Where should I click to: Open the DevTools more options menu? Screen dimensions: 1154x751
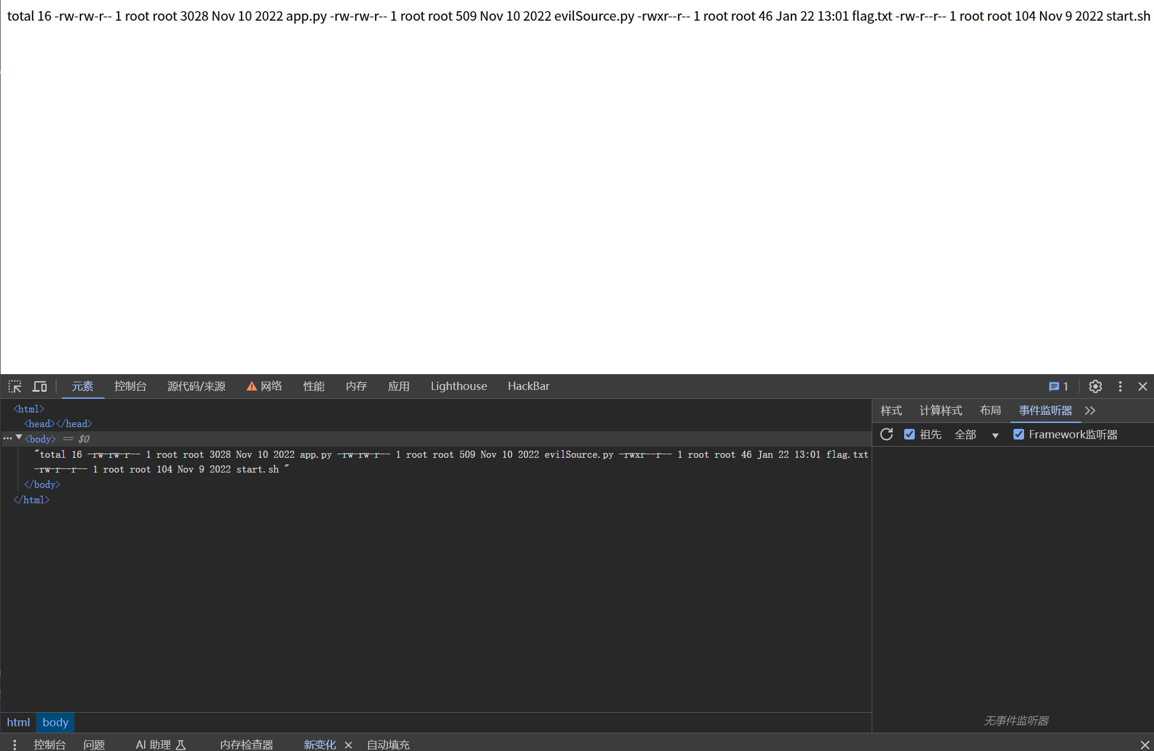(x=1120, y=386)
